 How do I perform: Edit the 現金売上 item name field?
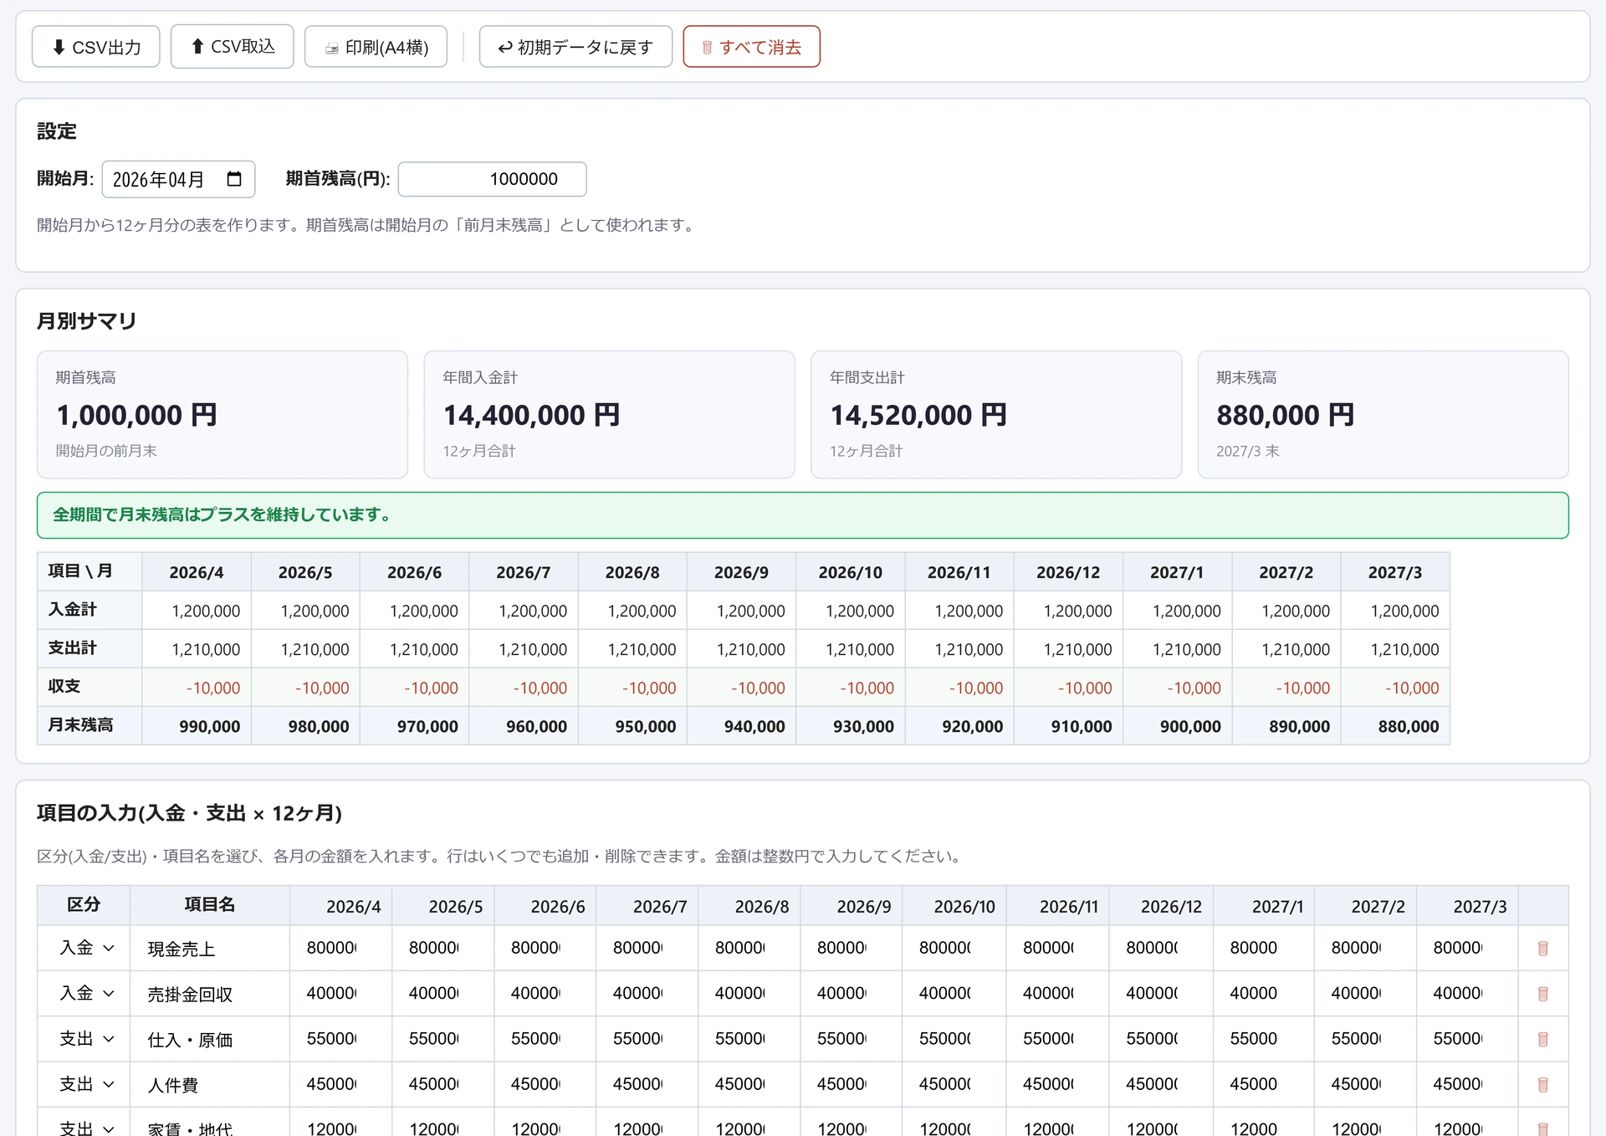coord(210,949)
